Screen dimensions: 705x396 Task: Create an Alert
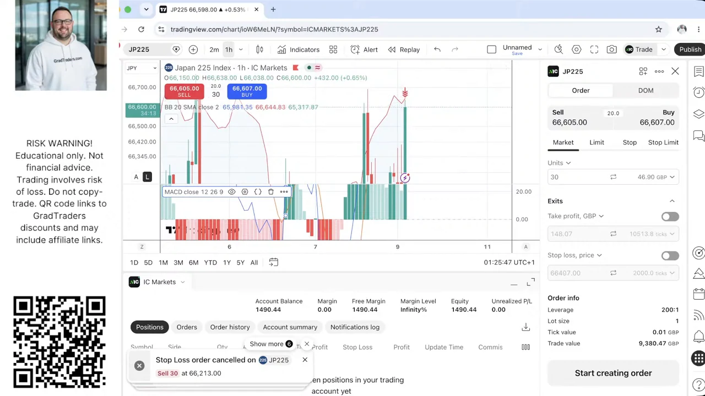click(x=364, y=50)
